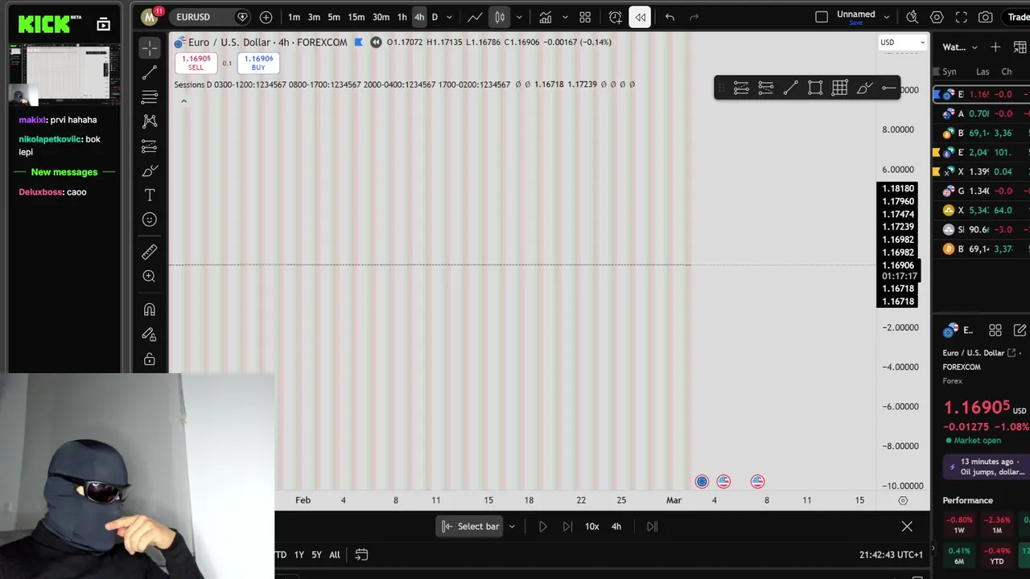Open the indicators menu
Screen dimensions: 1030x579
[545, 17]
